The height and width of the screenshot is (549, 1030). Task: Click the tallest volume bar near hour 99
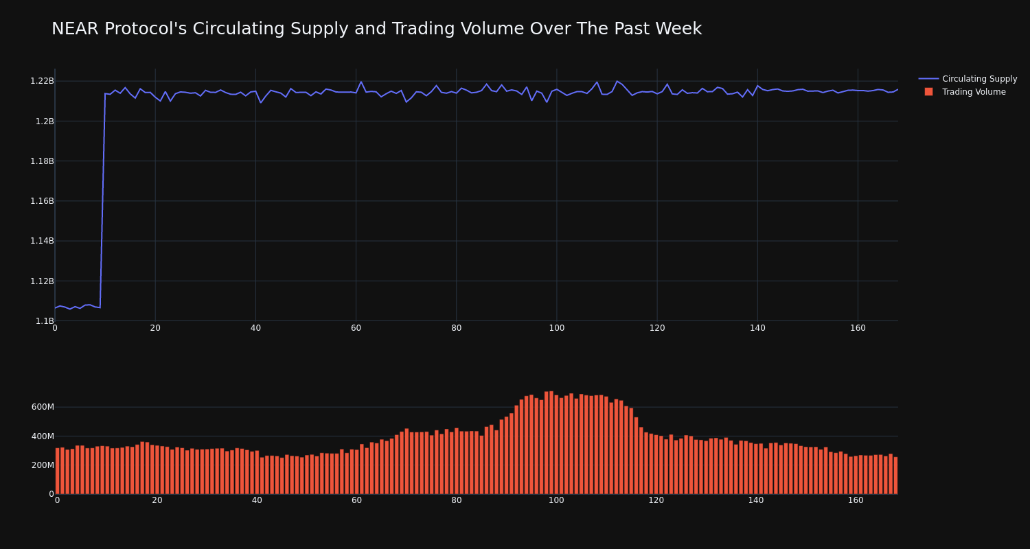[551, 443]
